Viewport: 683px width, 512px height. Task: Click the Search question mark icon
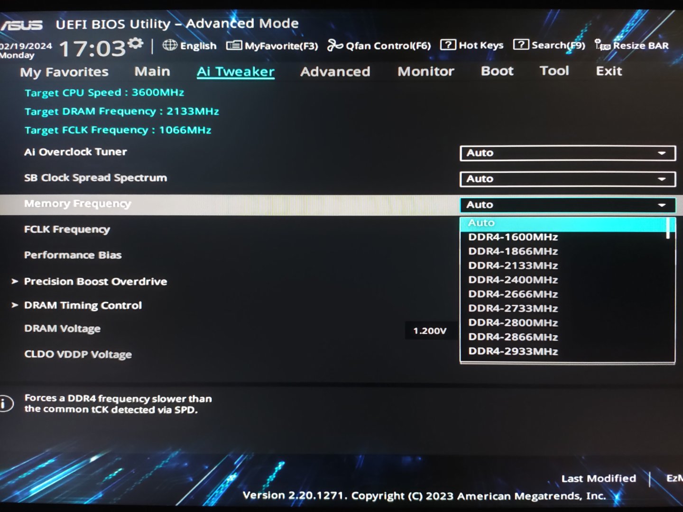coord(521,45)
